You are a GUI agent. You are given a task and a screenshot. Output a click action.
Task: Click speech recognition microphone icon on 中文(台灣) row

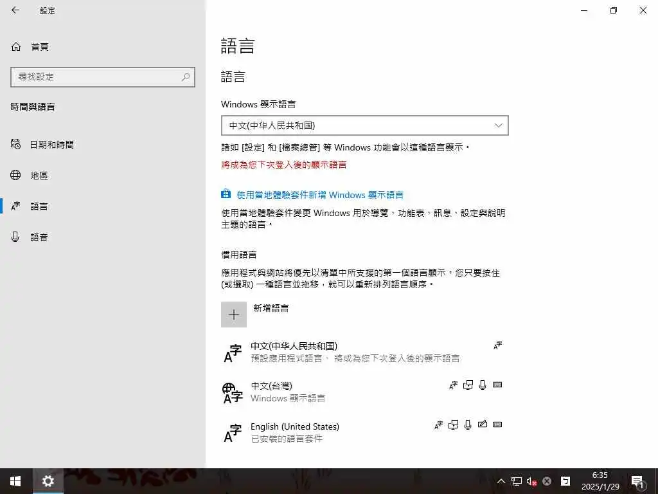(483, 385)
